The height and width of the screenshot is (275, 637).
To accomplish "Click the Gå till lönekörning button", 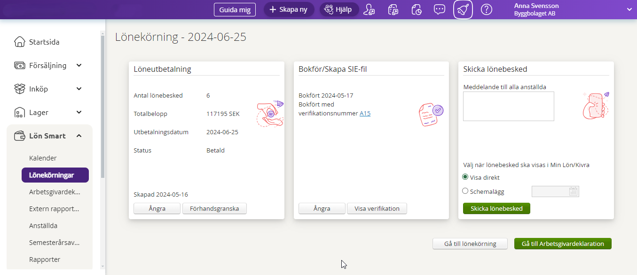I will 470,244.
